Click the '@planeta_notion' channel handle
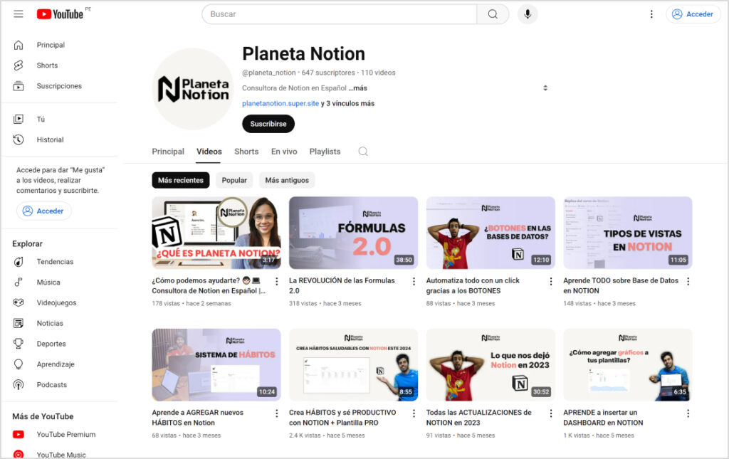Viewport: 729px width, 459px height. point(268,73)
